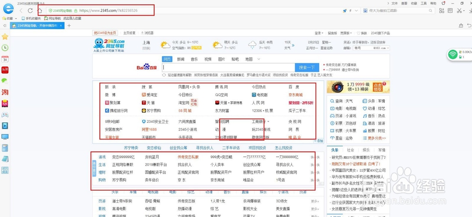This screenshot has width=472, height=217.
Task: Open the calculator sidebar icon
Action: coord(5,148)
